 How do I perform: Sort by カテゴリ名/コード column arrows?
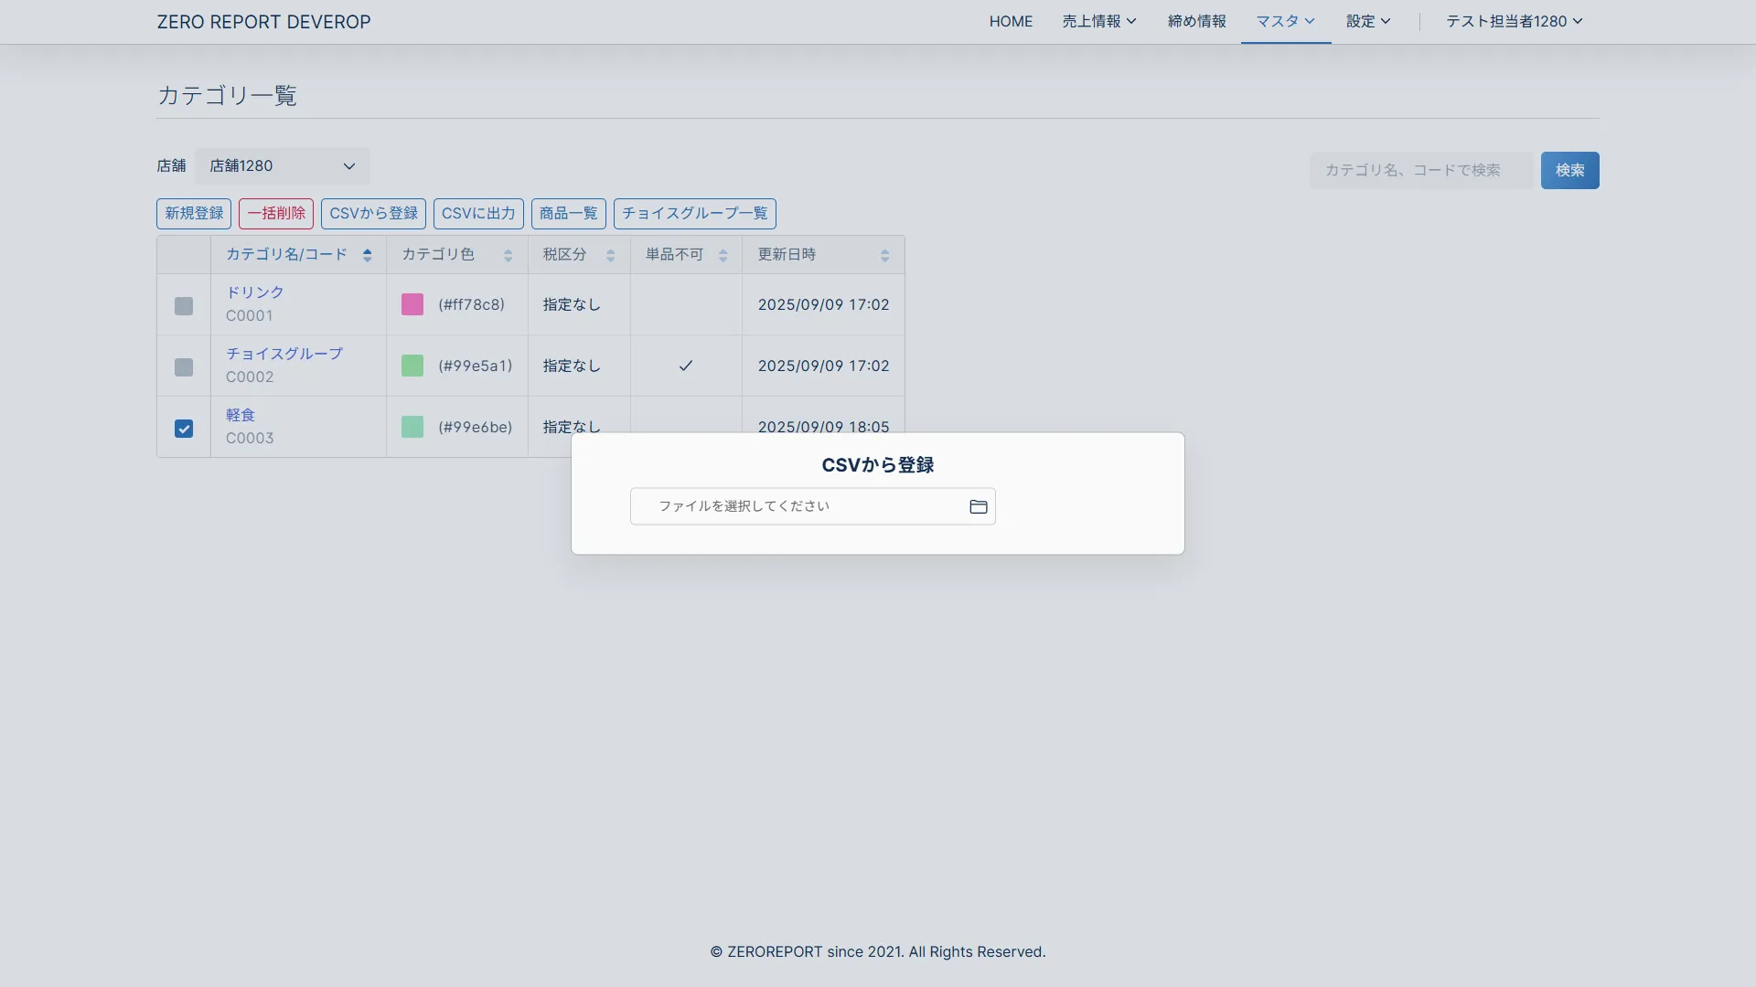(367, 255)
